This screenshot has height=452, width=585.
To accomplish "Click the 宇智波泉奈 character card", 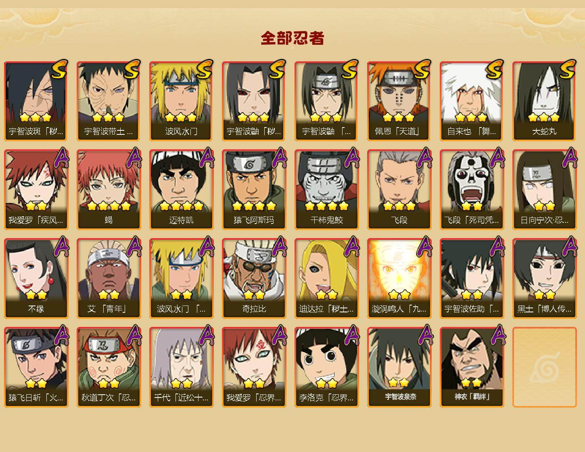I will point(399,367).
